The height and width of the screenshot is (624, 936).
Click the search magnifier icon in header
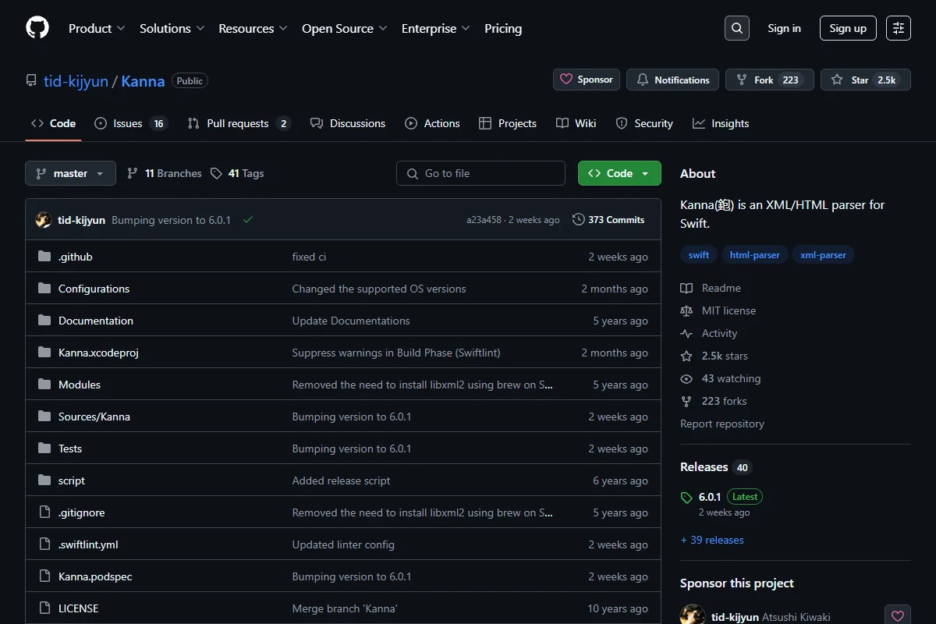737,28
